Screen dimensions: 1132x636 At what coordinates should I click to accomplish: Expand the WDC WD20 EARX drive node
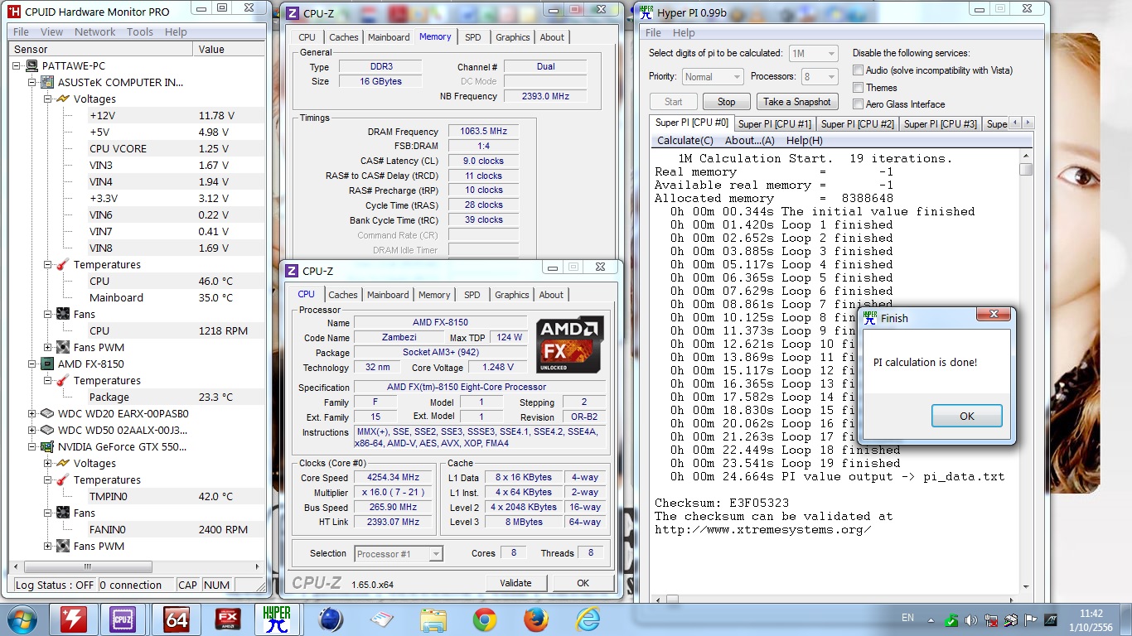click(32, 414)
